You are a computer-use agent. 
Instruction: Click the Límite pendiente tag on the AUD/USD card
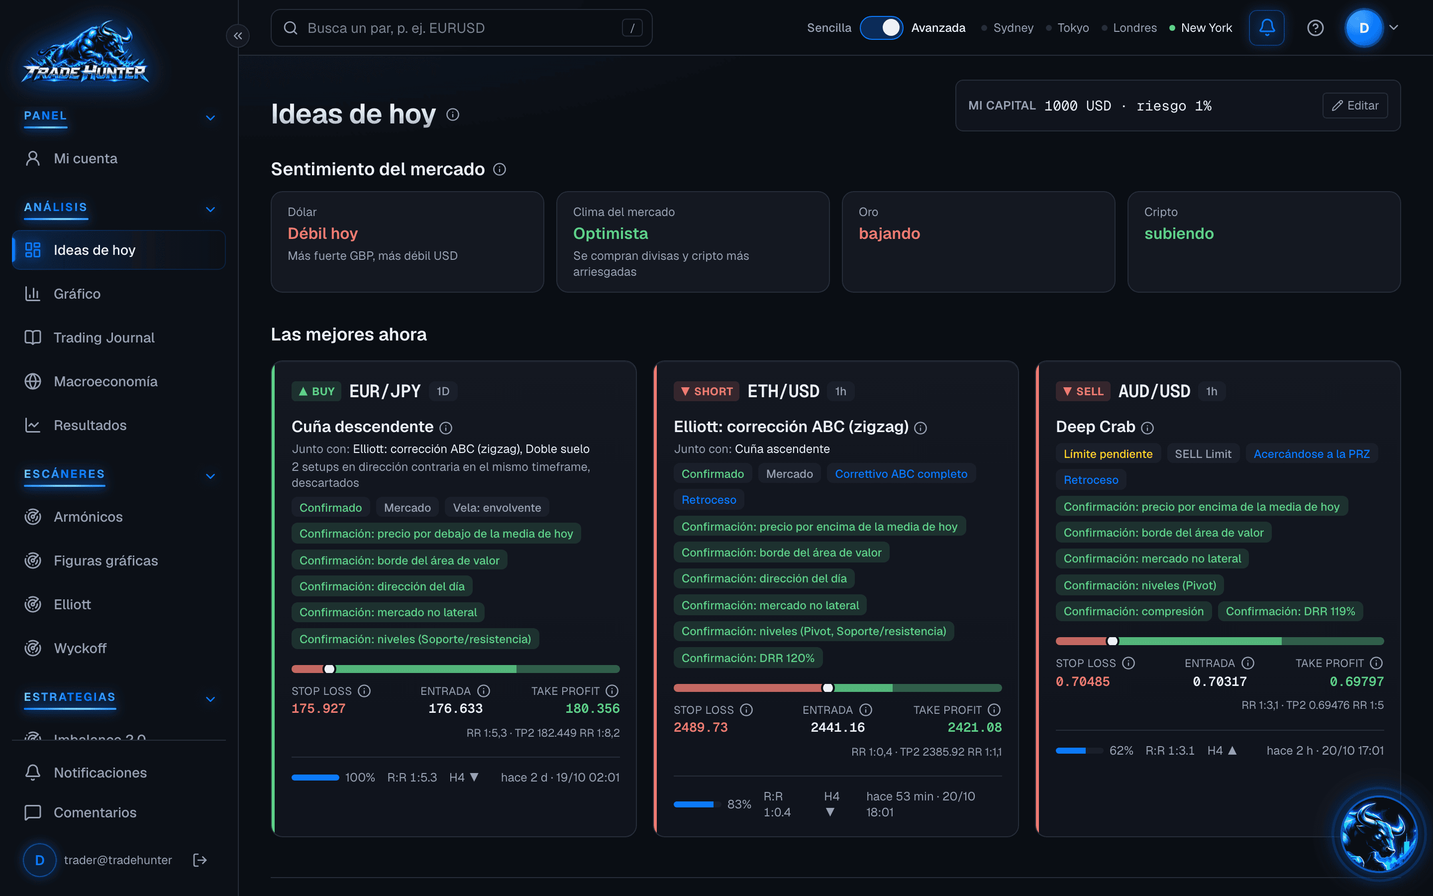(1107, 454)
